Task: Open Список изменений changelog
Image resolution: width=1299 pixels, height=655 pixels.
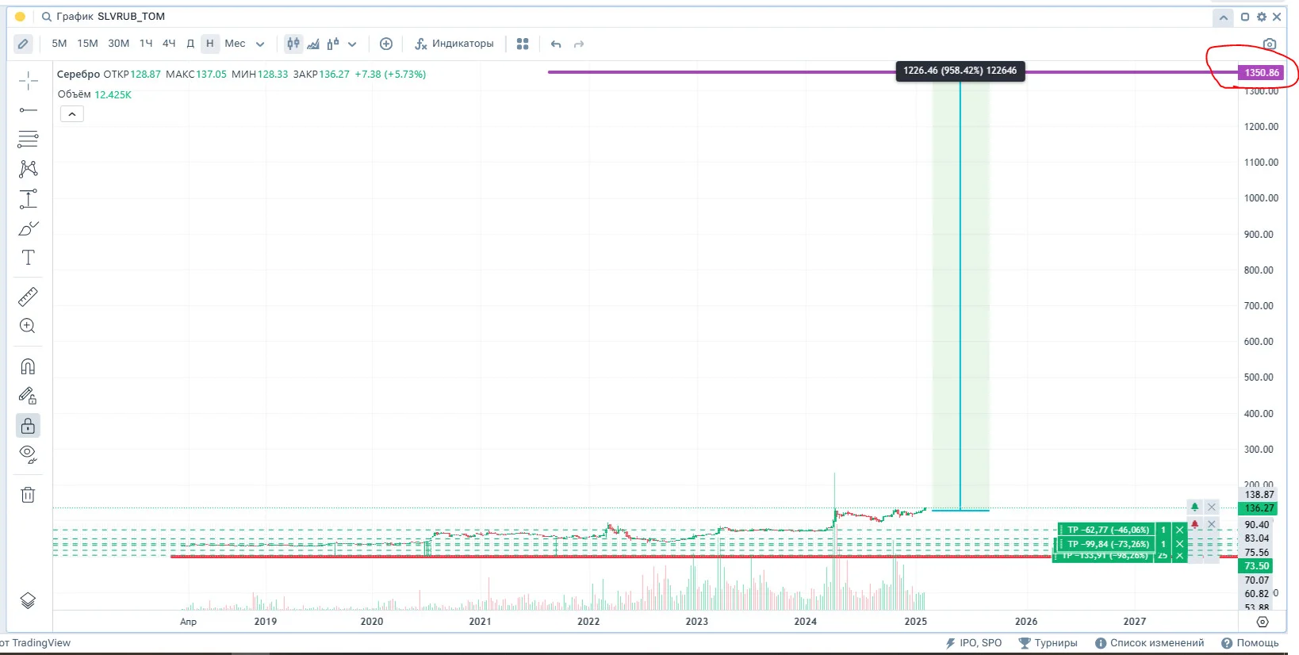Action: (x=1150, y=643)
